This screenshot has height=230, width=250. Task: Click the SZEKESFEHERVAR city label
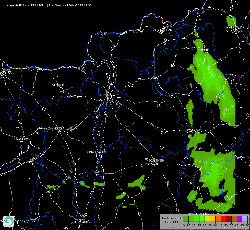(59, 129)
